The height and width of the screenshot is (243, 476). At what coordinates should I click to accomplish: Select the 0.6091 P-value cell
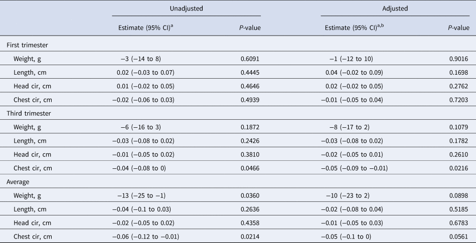[250, 59]
